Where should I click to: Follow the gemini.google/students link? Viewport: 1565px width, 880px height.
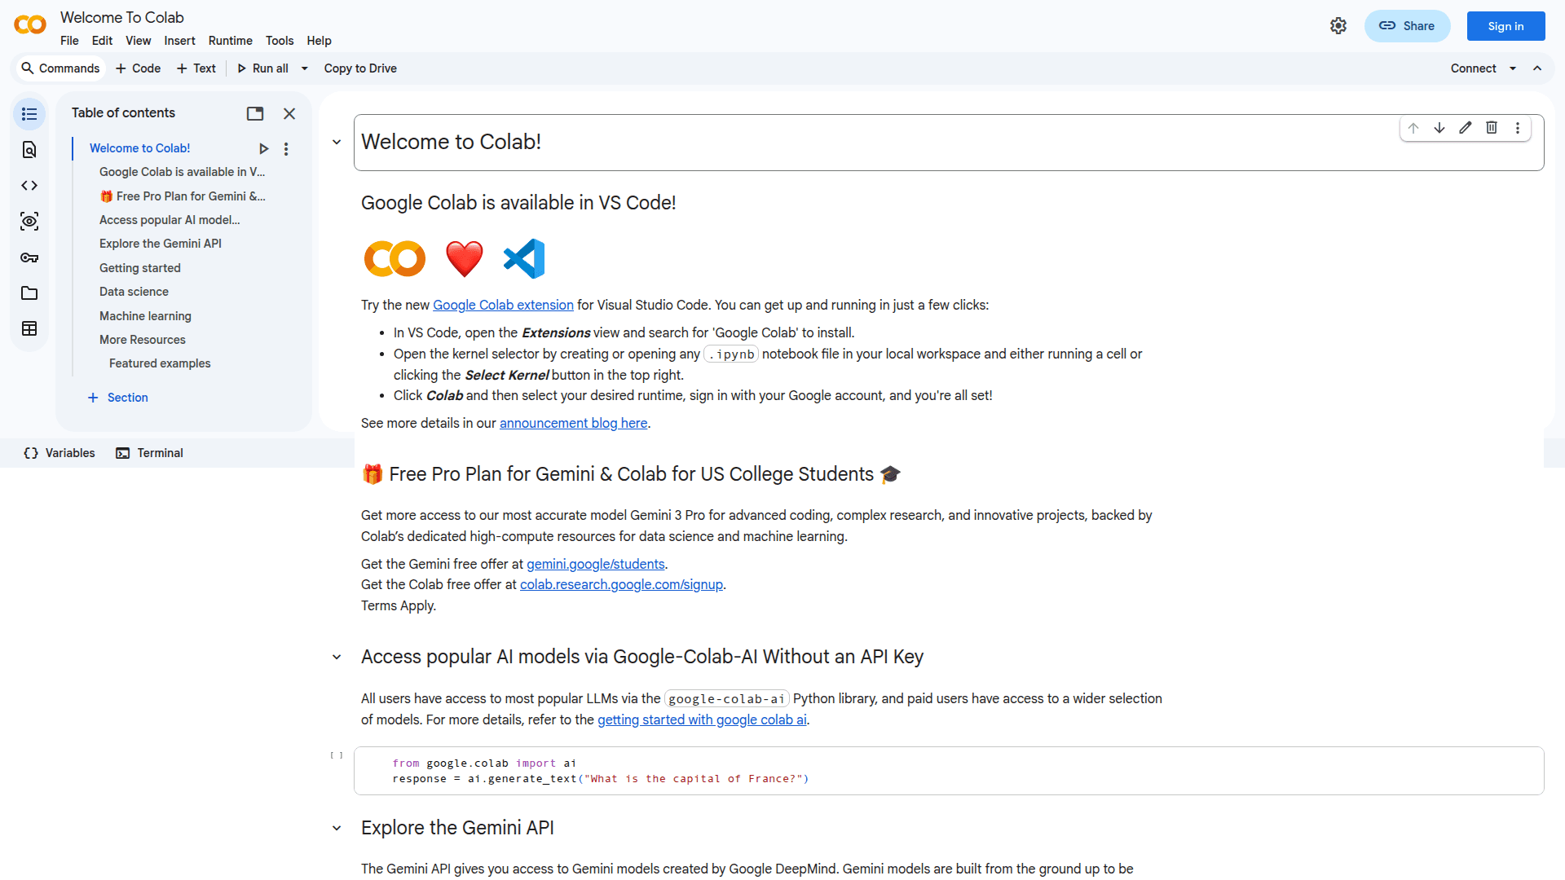[x=596, y=564]
